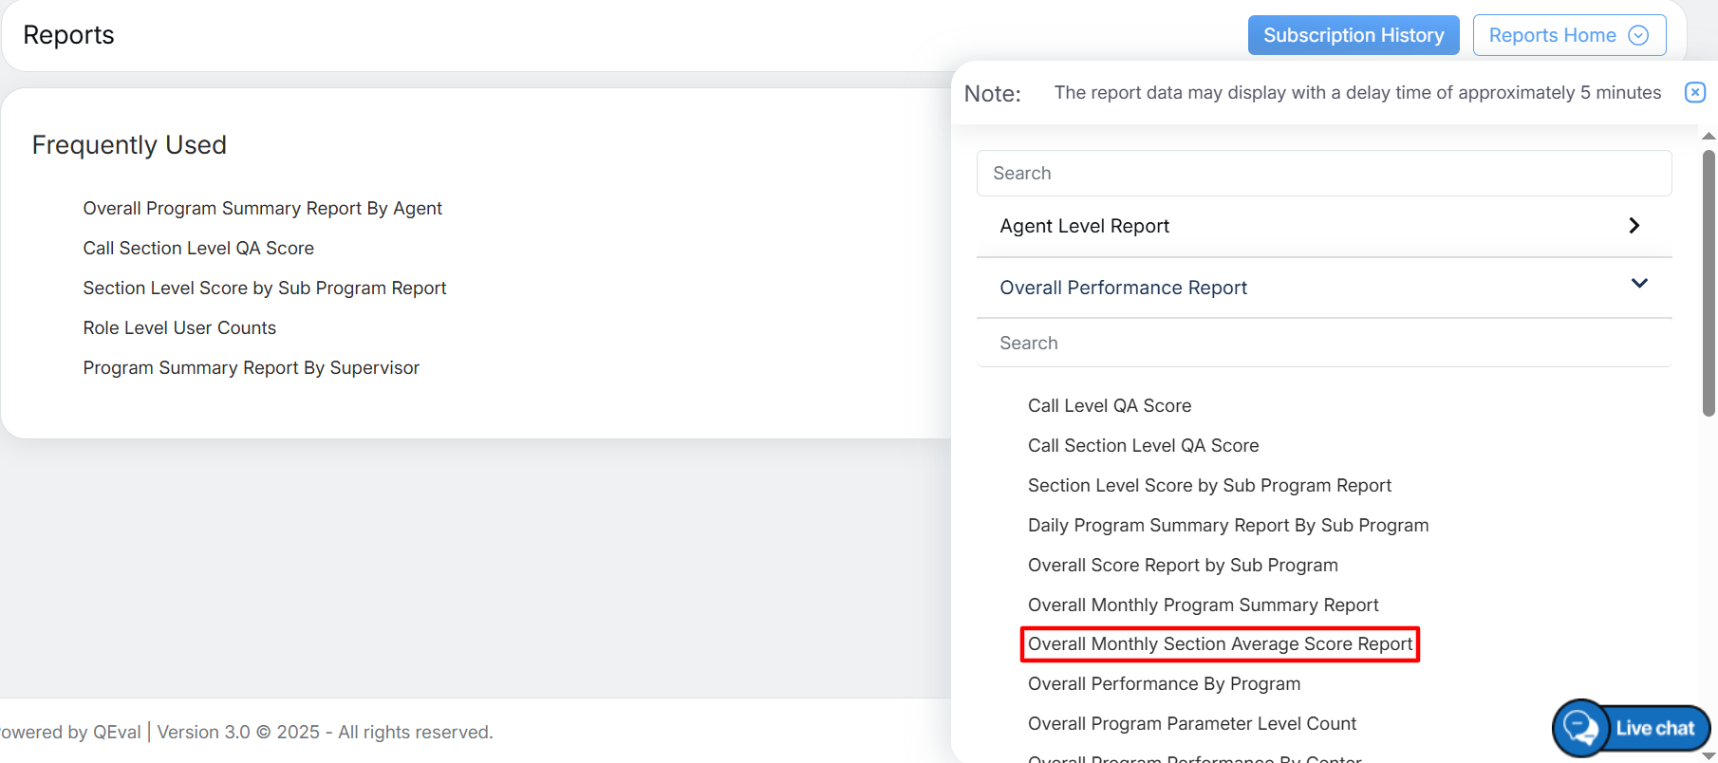Select Overall Score Report by Sub Program
Screen dimensions: 1718x763
pos(1182,566)
